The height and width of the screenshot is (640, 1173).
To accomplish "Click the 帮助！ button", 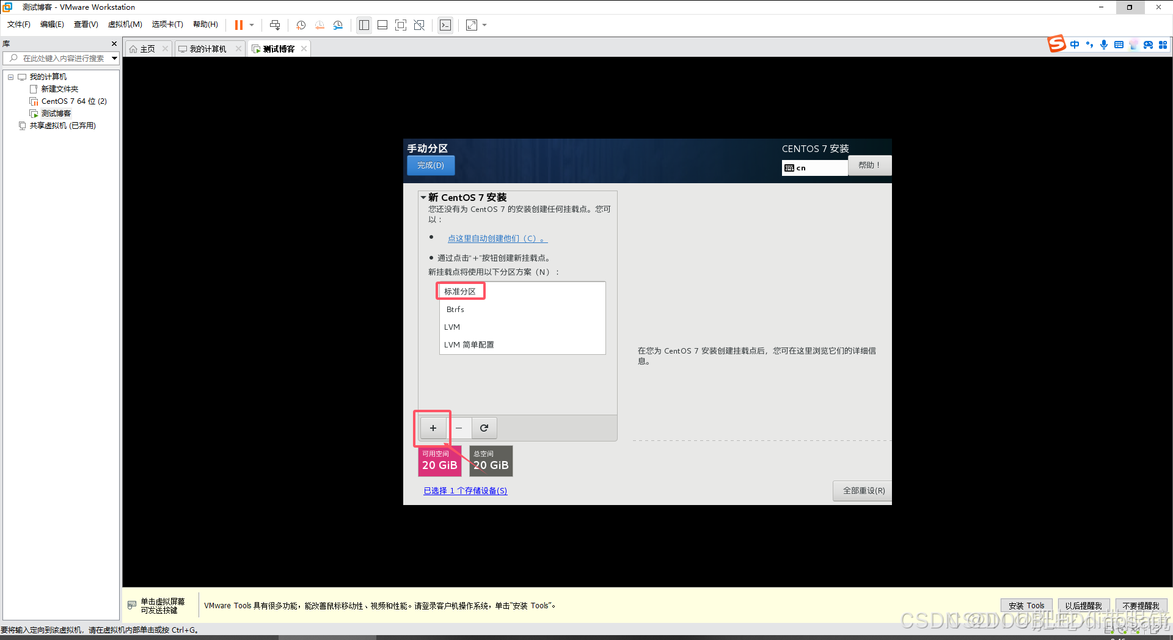I will [869, 165].
